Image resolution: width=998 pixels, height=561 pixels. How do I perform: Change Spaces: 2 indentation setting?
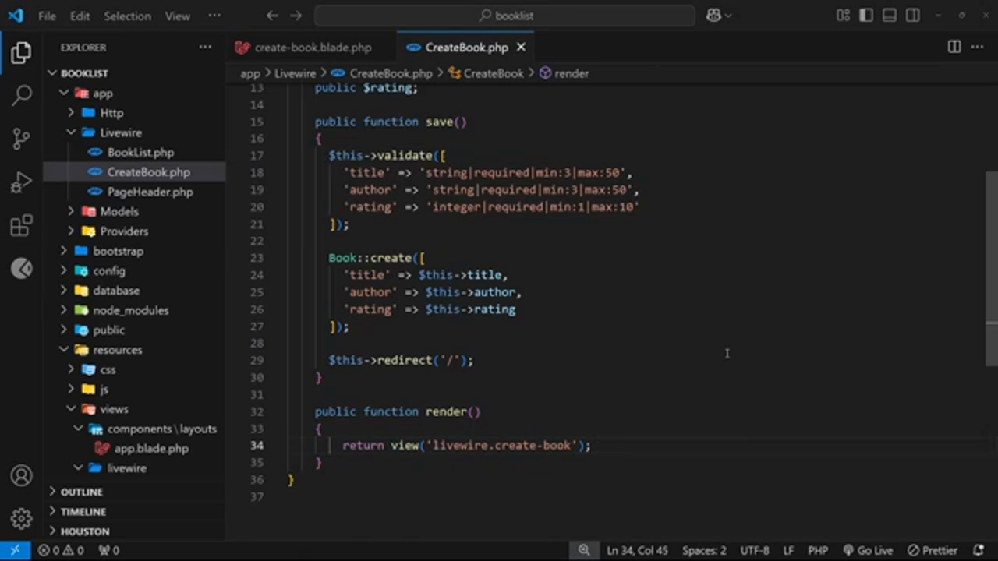[x=704, y=550]
